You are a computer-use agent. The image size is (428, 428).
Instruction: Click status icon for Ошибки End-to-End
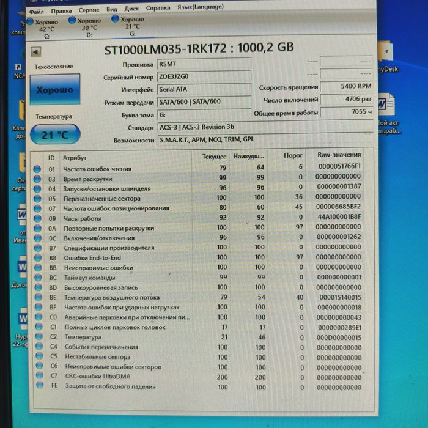click(38, 257)
